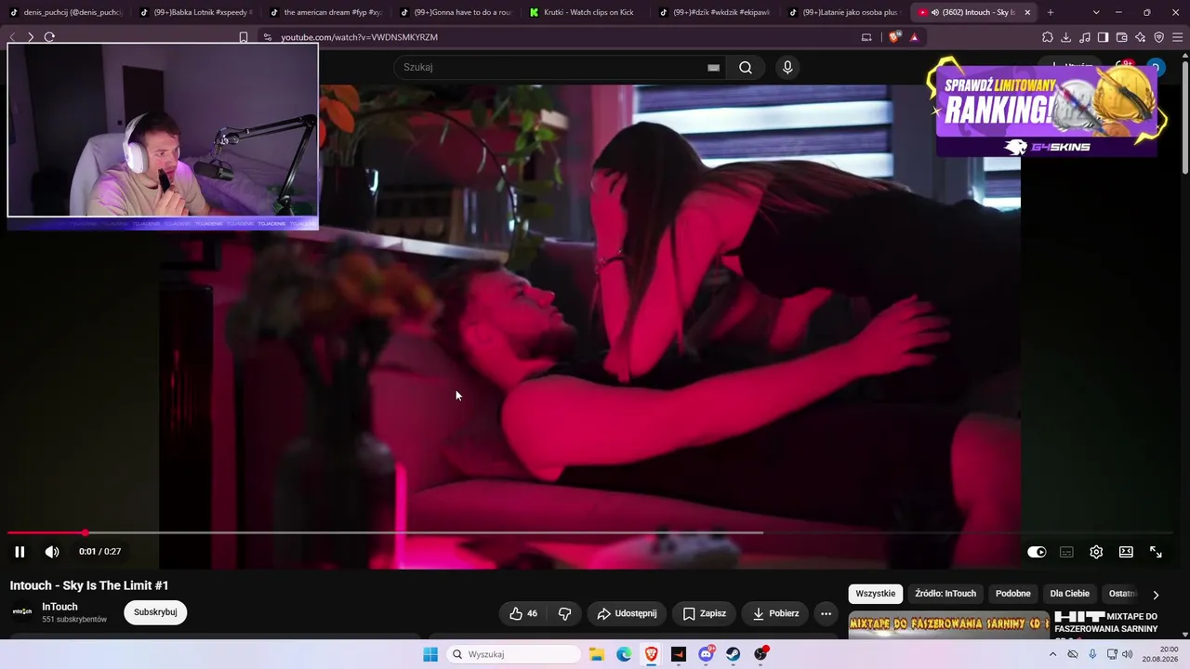Mute the video with the speaker icon
Viewport: 1190px width, 669px height.
[x=52, y=552]
